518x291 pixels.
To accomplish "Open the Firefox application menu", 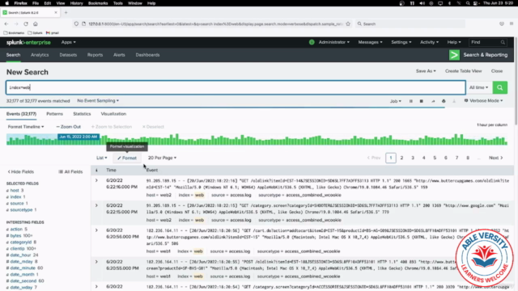I will pos(511,23).
